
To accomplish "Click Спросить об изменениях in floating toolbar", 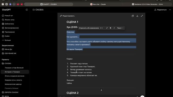I will [89, 28].
